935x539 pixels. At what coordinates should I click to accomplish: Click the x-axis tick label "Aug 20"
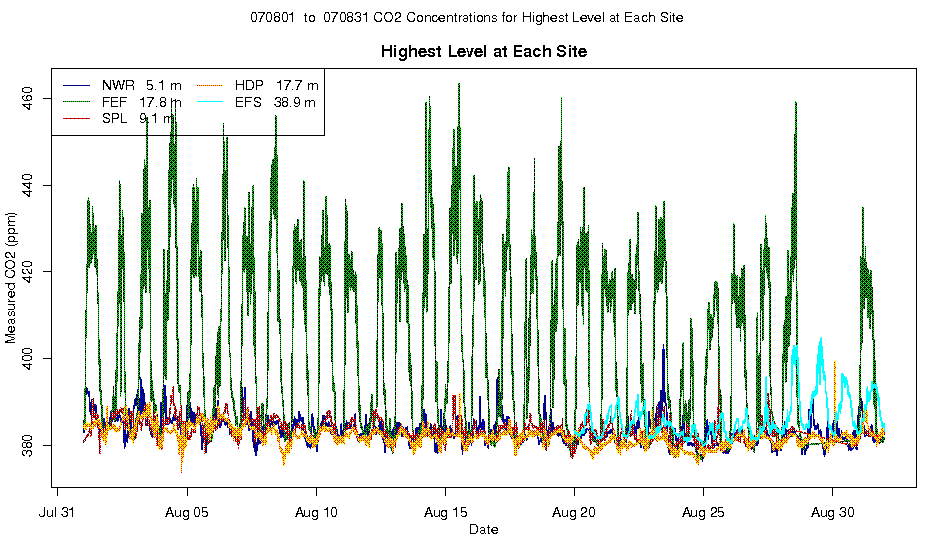point(574,512)
